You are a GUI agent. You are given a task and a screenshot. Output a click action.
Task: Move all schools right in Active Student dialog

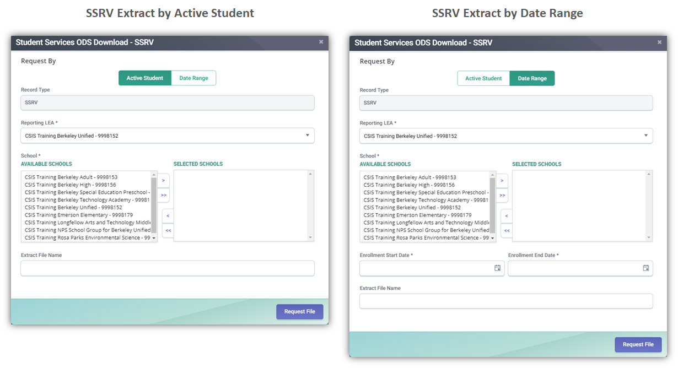pyautogui.click(x=164, y=195)
